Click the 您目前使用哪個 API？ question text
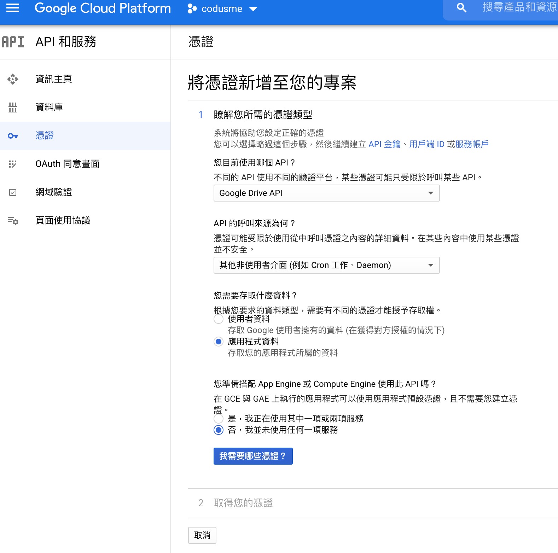The width and height of the screenshot is (558, 553). click(254, 163)
